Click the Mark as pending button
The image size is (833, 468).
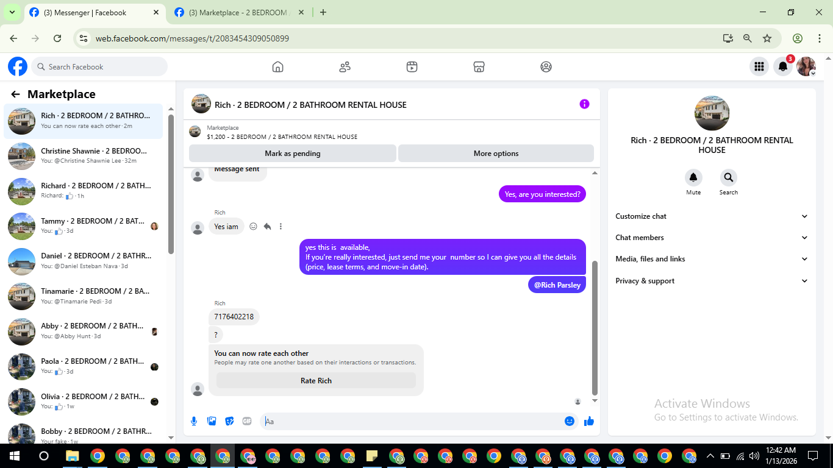(x=293, y=154)
